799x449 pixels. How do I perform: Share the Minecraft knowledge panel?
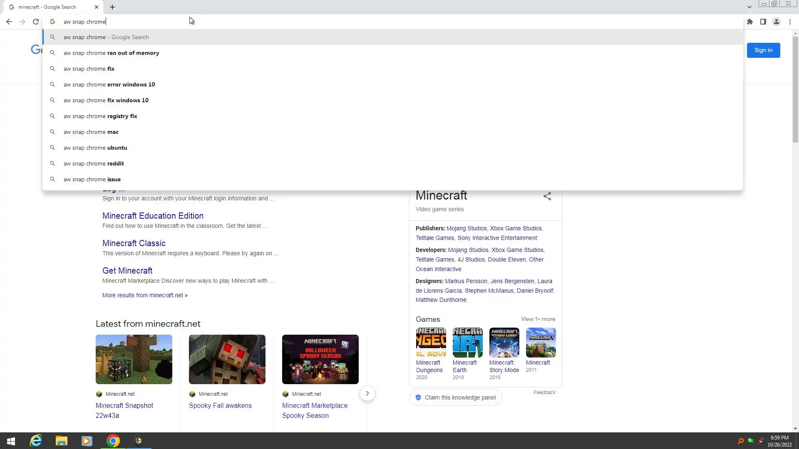[x=547, y=196]
